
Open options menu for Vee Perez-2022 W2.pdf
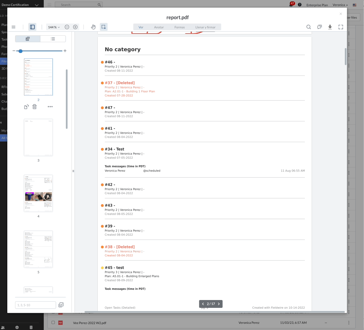[349, 323]
